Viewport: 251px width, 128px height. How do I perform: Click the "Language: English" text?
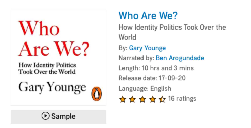pos(145,88)
